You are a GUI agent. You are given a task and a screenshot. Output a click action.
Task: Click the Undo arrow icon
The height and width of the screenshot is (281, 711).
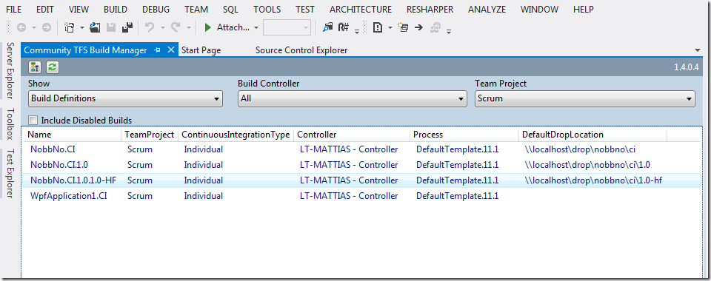[x=149, y=27]
